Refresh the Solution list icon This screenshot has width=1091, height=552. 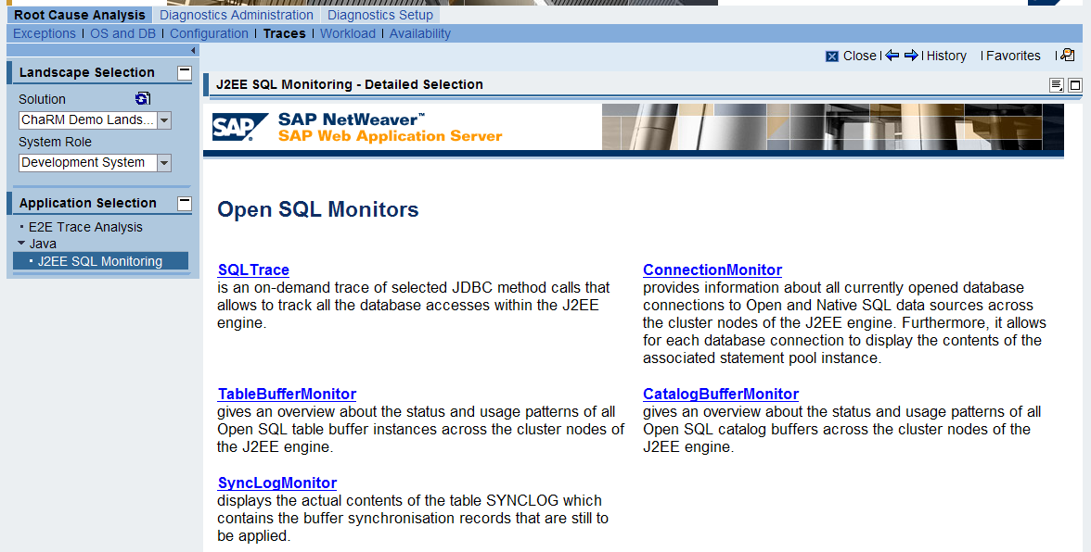[x=143, y=98]
